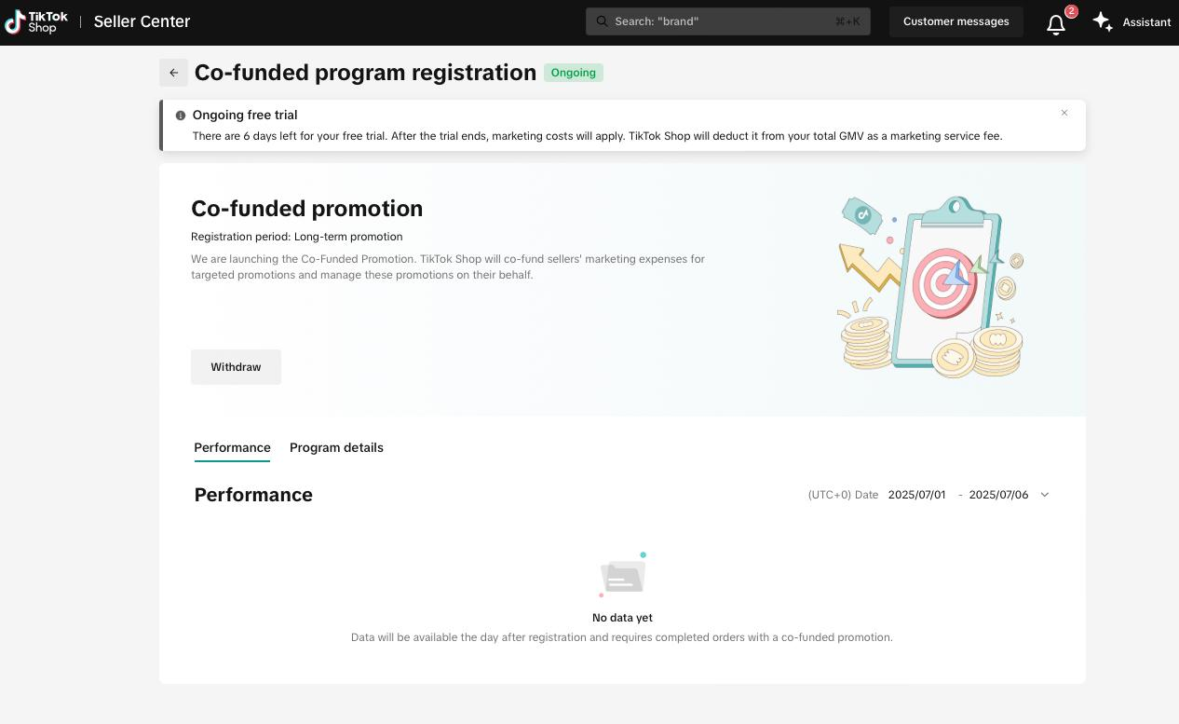
Task: Click the Ongoing status badge
Action: 573,73
